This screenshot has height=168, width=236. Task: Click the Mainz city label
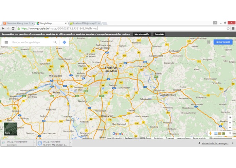pos(56,93)
